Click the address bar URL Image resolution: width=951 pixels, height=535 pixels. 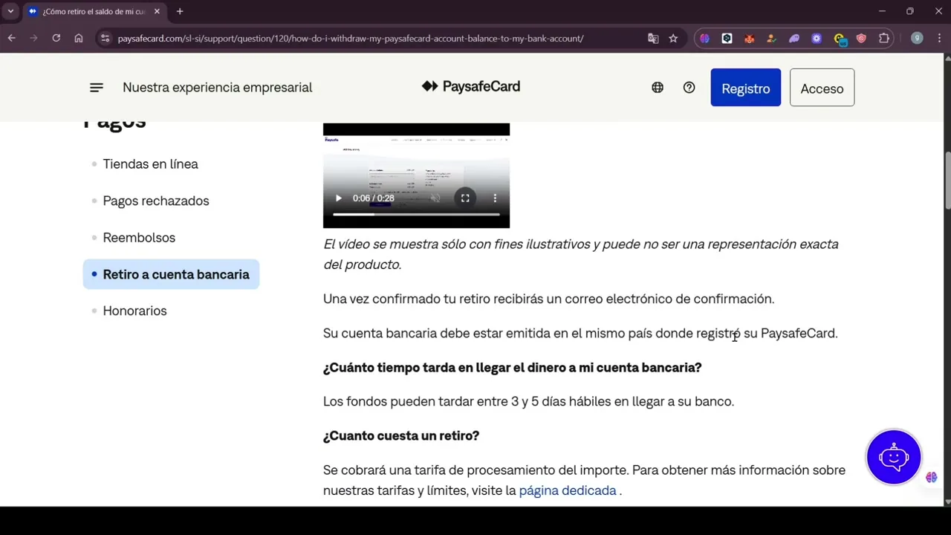tap(351, 38)
